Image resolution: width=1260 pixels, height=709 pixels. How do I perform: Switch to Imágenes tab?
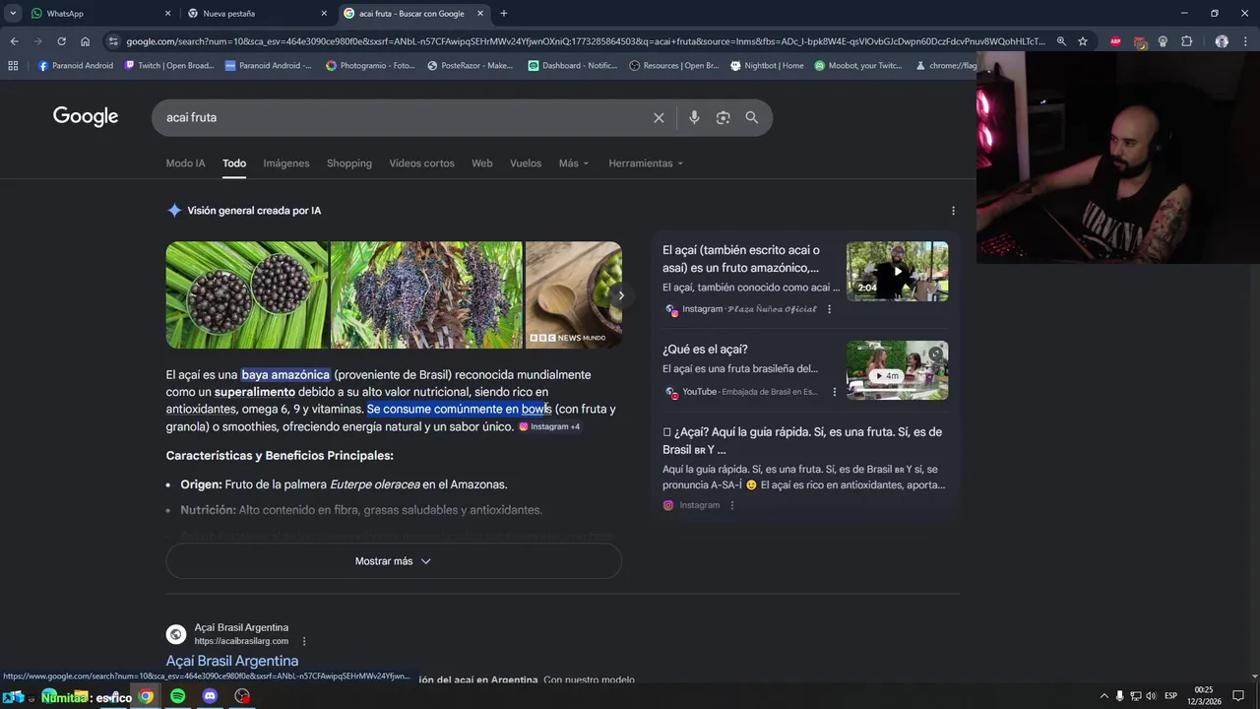click(286, 163)
